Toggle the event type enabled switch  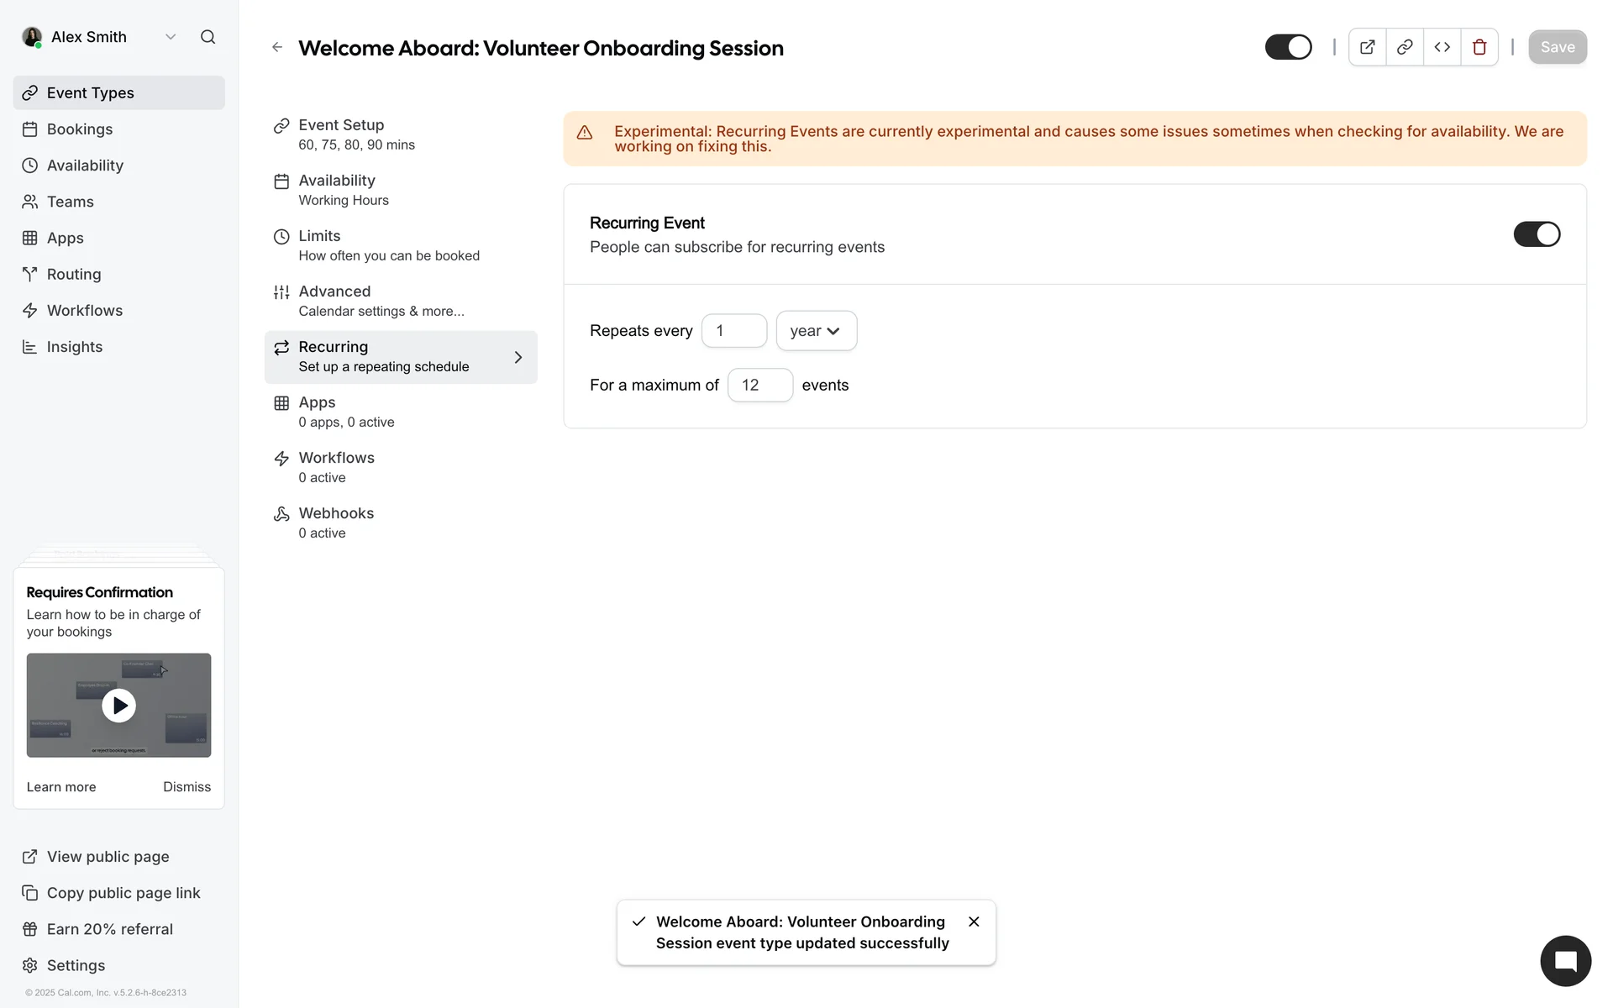click(x=1288, y=47)
